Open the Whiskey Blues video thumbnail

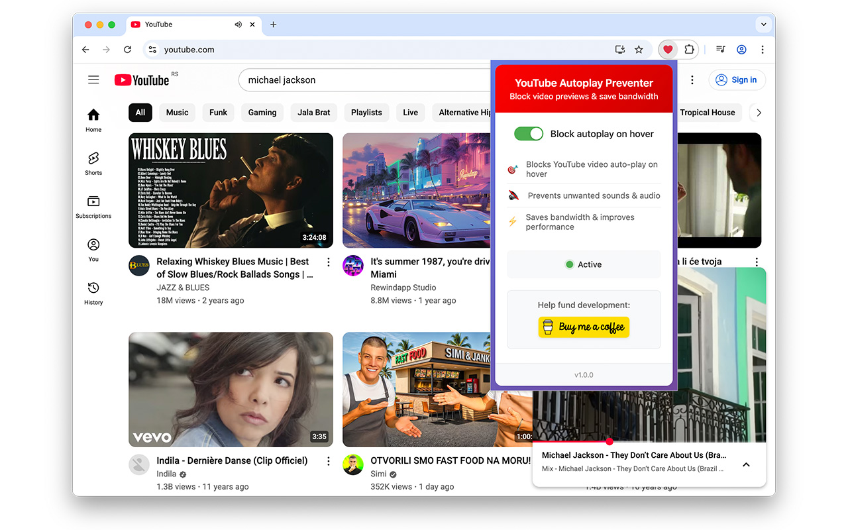231,190
